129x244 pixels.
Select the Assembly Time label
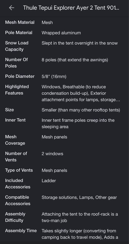click(x=21, y=231)
